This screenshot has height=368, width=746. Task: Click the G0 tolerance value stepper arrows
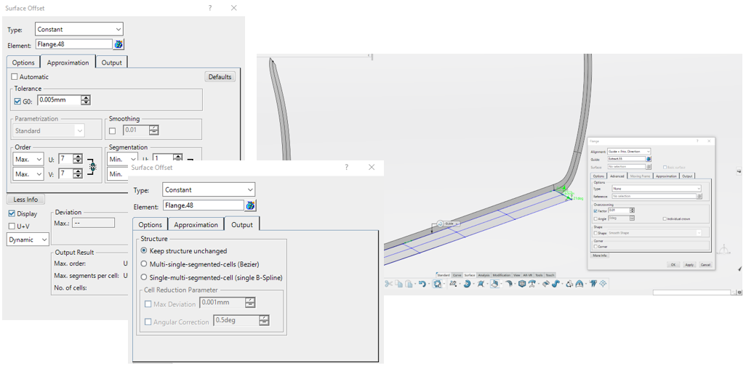[x=86, y=101]
